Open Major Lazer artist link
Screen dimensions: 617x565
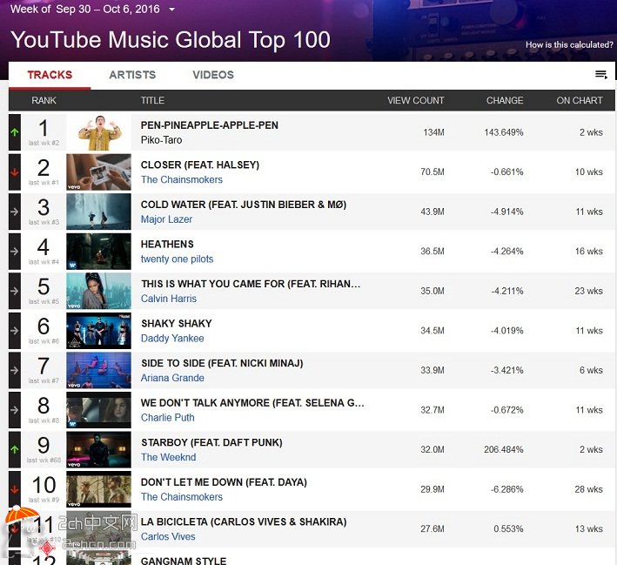(166, 219)
